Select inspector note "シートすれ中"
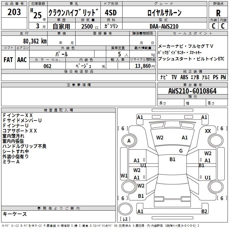Screen dimensions: 229x229 (x=15, y=151)
